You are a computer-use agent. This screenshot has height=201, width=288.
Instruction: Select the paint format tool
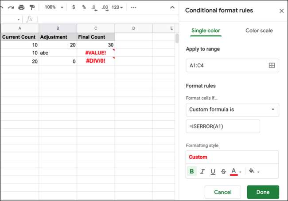[x=32, y=8]
